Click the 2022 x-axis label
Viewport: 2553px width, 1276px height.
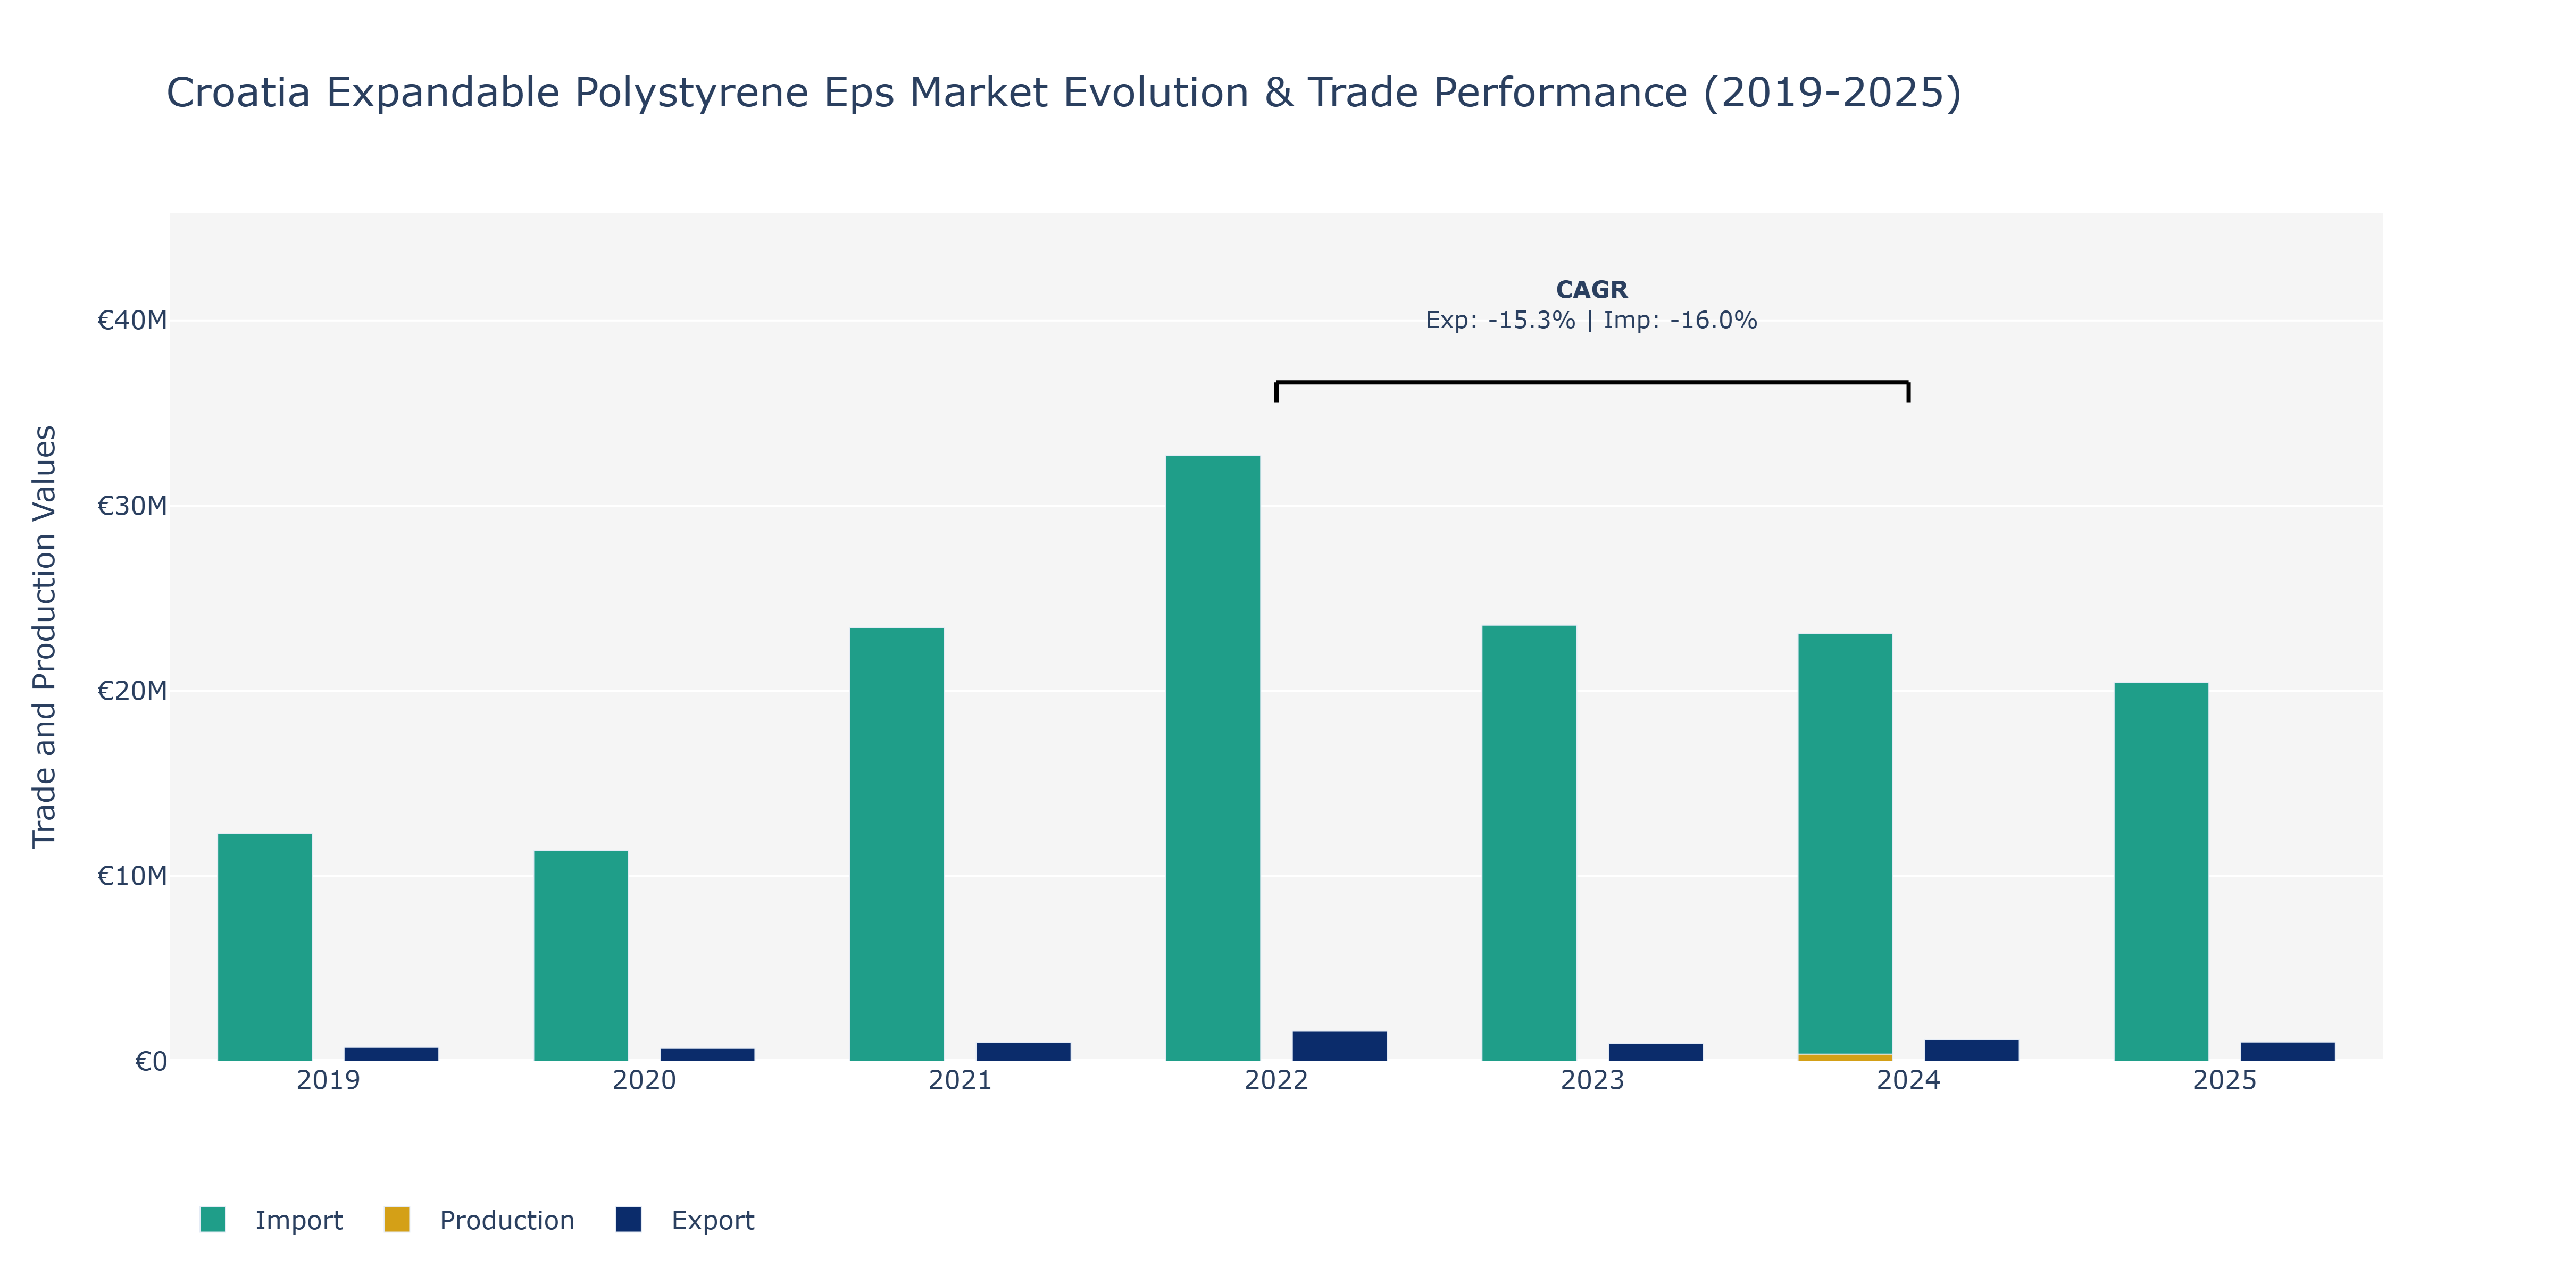1276,1080
